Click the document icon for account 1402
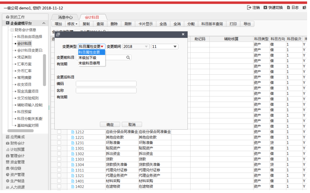The height and width of the screenshot is (193, 310). pos(72,186)
